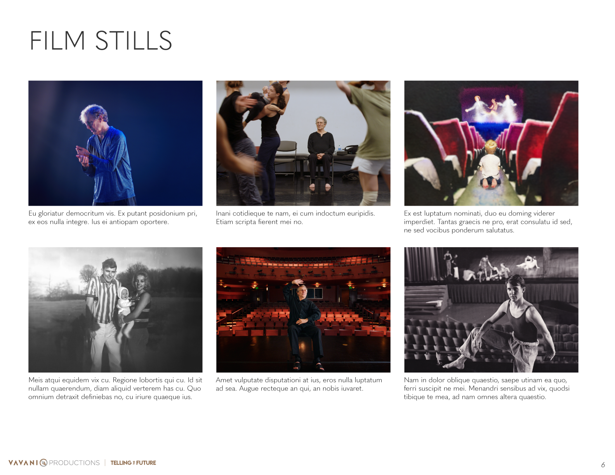This screenshot has width=615, height=475.
Task: Click the Vavani circular logo icon
Action: point(43,463)
